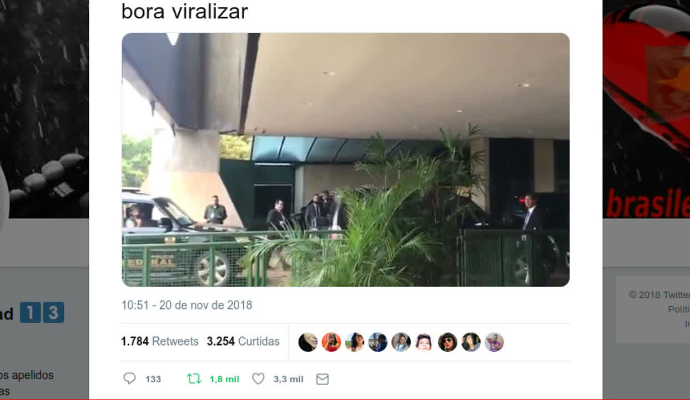
Task: Click the 1,8 mil retweet count
Action: tap(224, 379)
